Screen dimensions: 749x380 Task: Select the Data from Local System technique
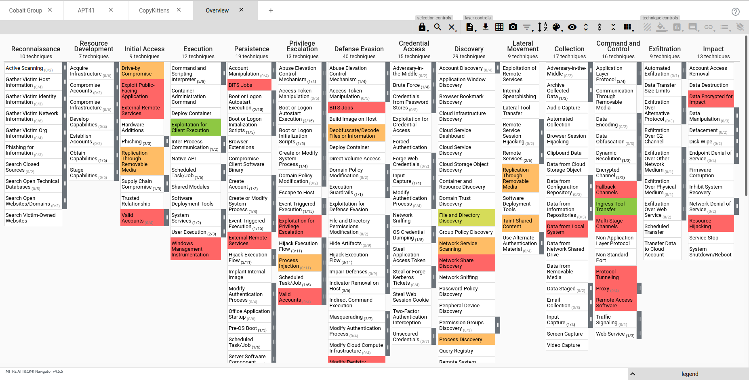pos(567,229)
